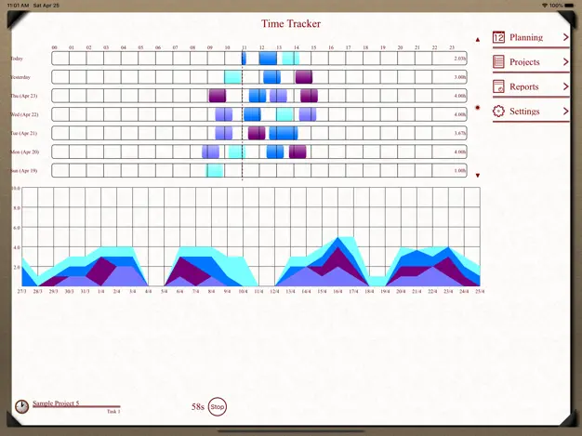The height and width of the screenshot is (436, 582).
Task: Tap the 10/4 date on chart axis
Action: coord(243,292)
